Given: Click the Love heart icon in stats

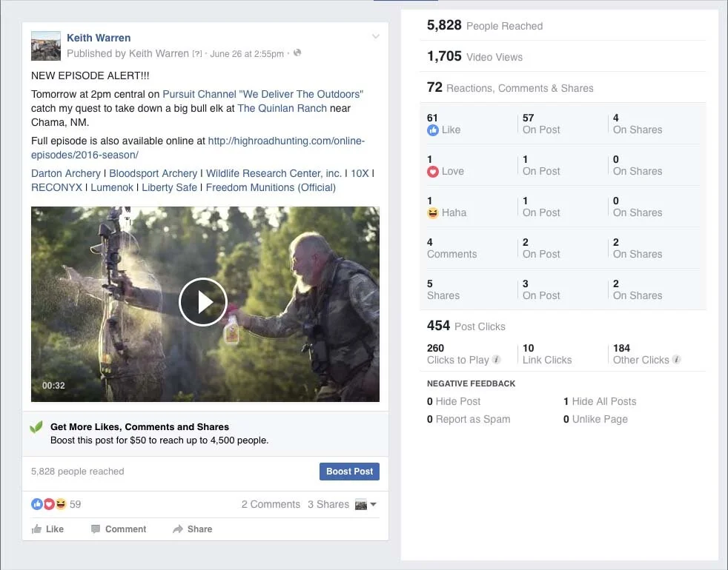Looking at the screenshot, I should coord(433,172).
